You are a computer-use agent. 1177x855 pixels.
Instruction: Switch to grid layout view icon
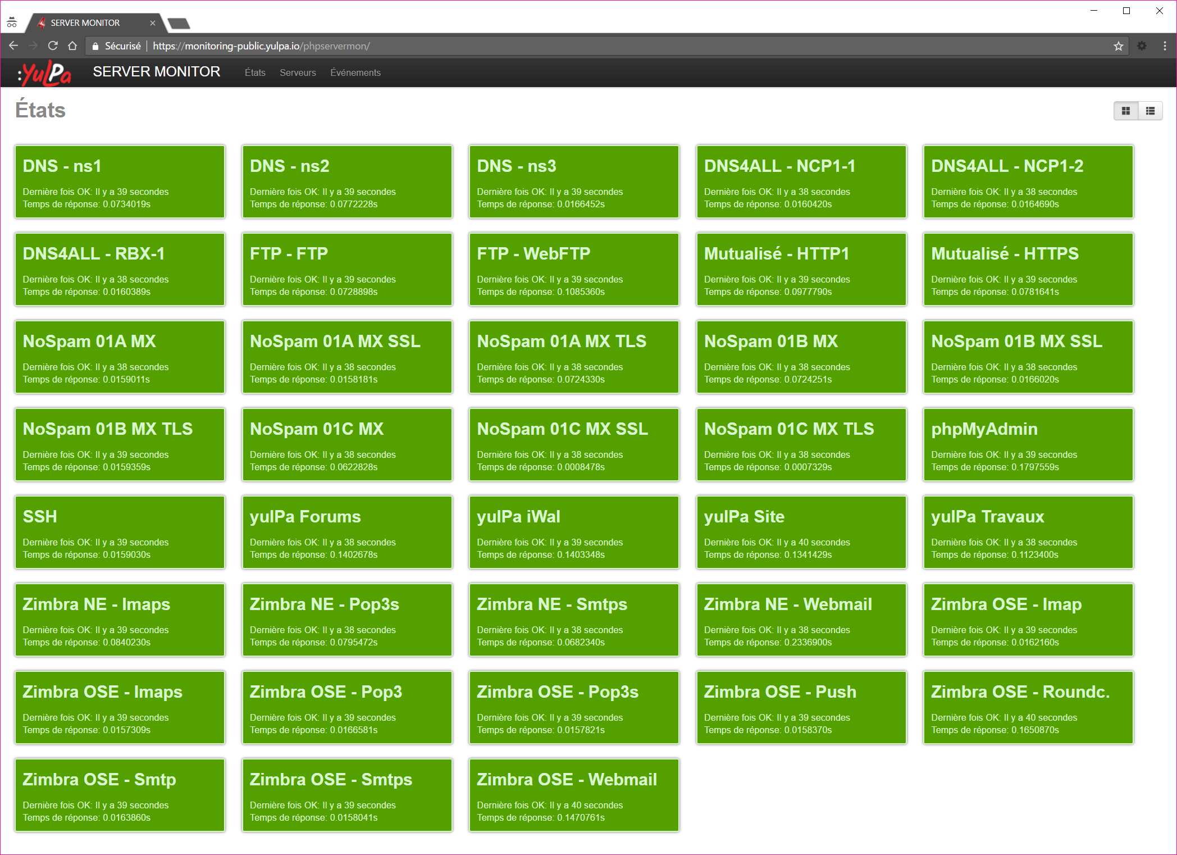click(x=1126, y=111)
